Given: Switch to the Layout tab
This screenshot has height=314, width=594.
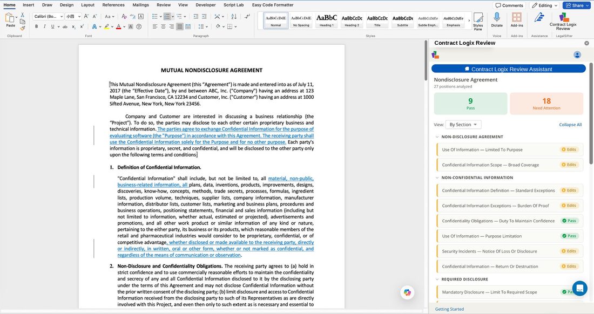Looking at the screenshot, I should pos(87,5).
